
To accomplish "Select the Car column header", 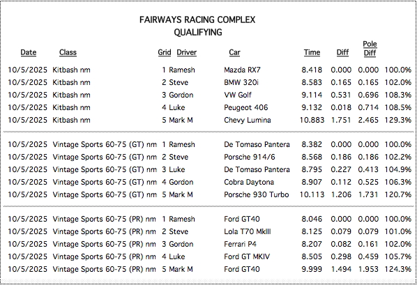I will [x=234, y=52].
